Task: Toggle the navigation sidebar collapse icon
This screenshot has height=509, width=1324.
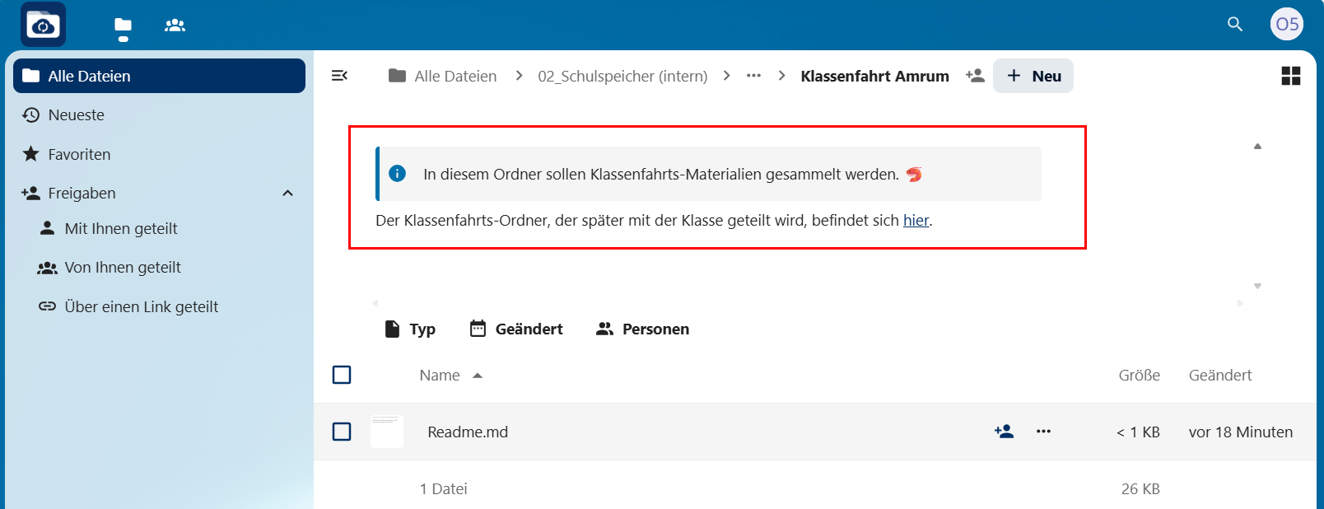Action: [339, 76]
